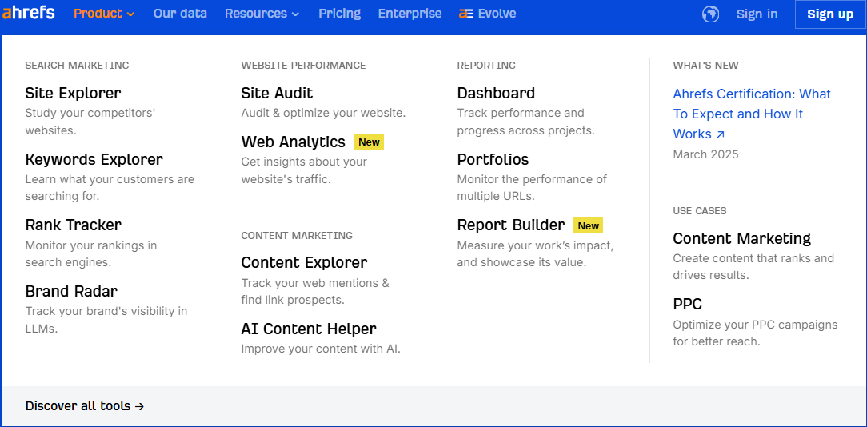Open Site Audit tool

277,93
